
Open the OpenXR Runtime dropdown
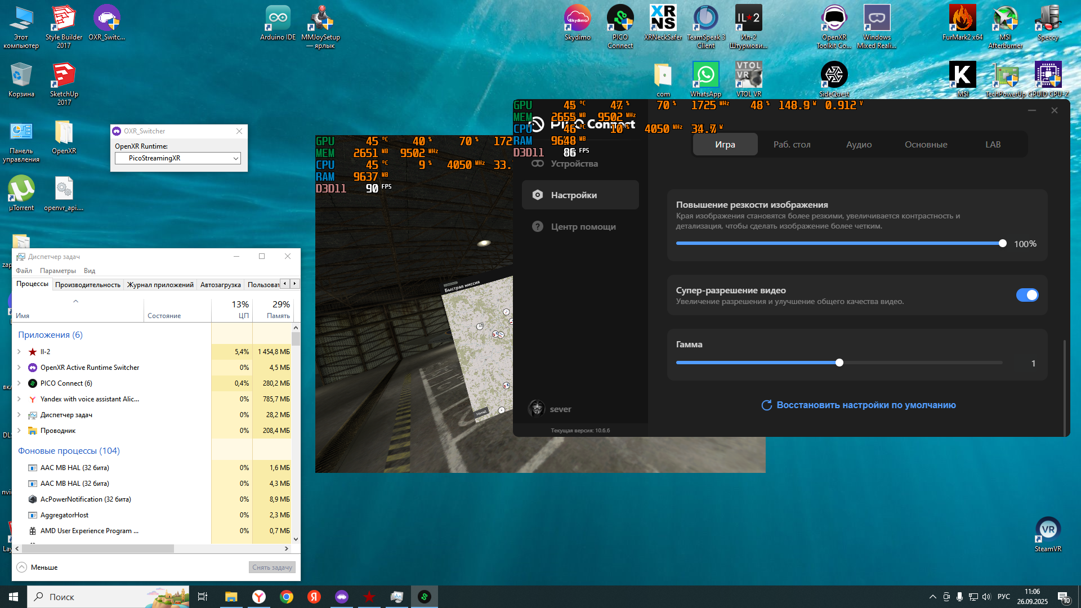coord(178,158)
